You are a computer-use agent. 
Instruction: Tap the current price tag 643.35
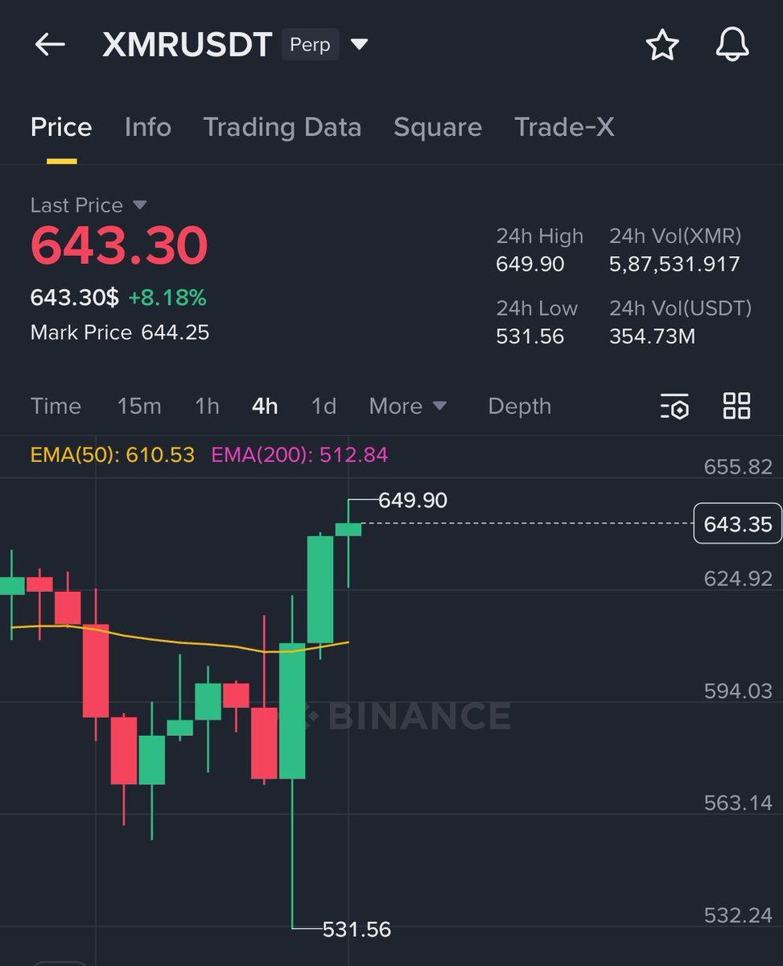click(737, 524)
